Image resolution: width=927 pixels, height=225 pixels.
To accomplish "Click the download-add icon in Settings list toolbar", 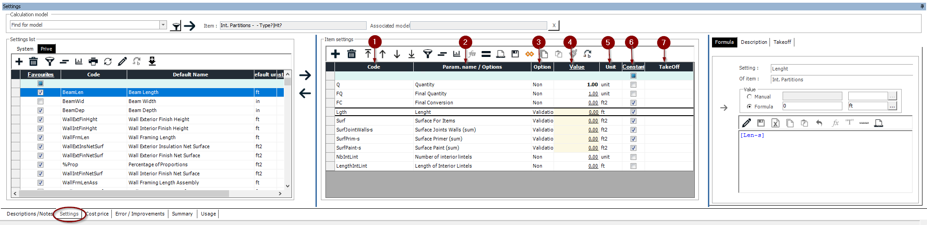I will [152, 61].
